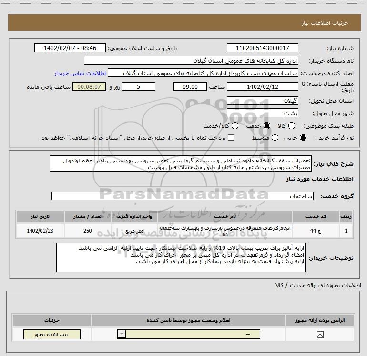Click the days remaining field showing 5

point(139,87)
